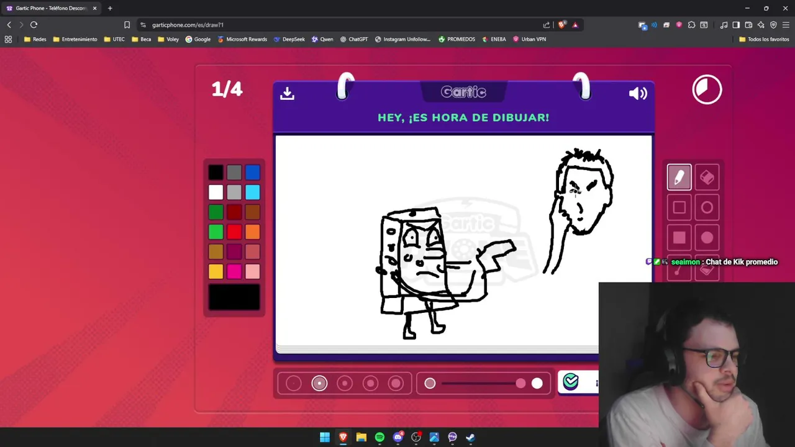
Task: Open the Windows Start menu
Action: point(325,437)
